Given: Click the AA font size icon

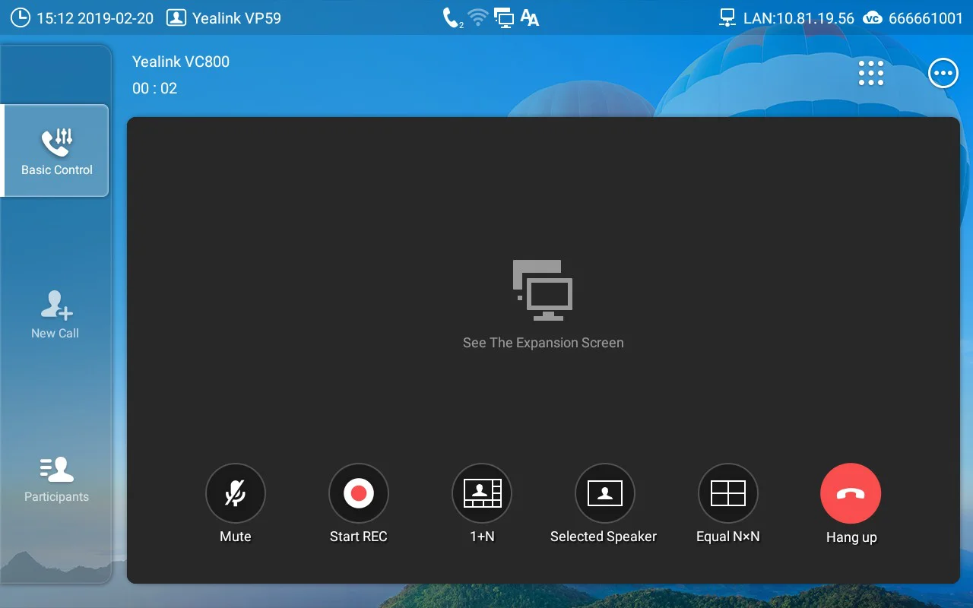Looking at the screenshot, I should click(x=529, y=17).
